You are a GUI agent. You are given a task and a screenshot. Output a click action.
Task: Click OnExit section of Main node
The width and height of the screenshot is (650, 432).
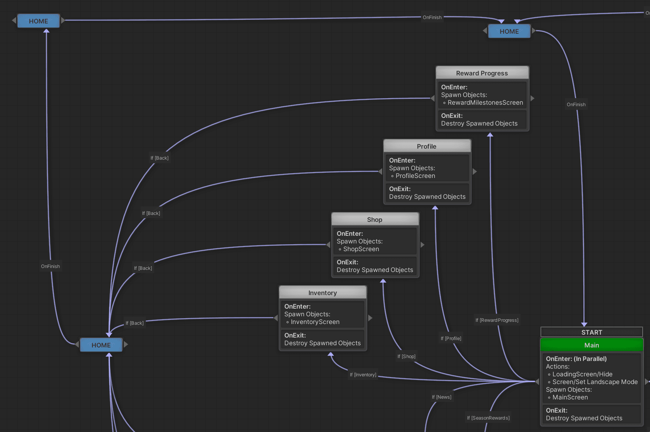(592, 414)
